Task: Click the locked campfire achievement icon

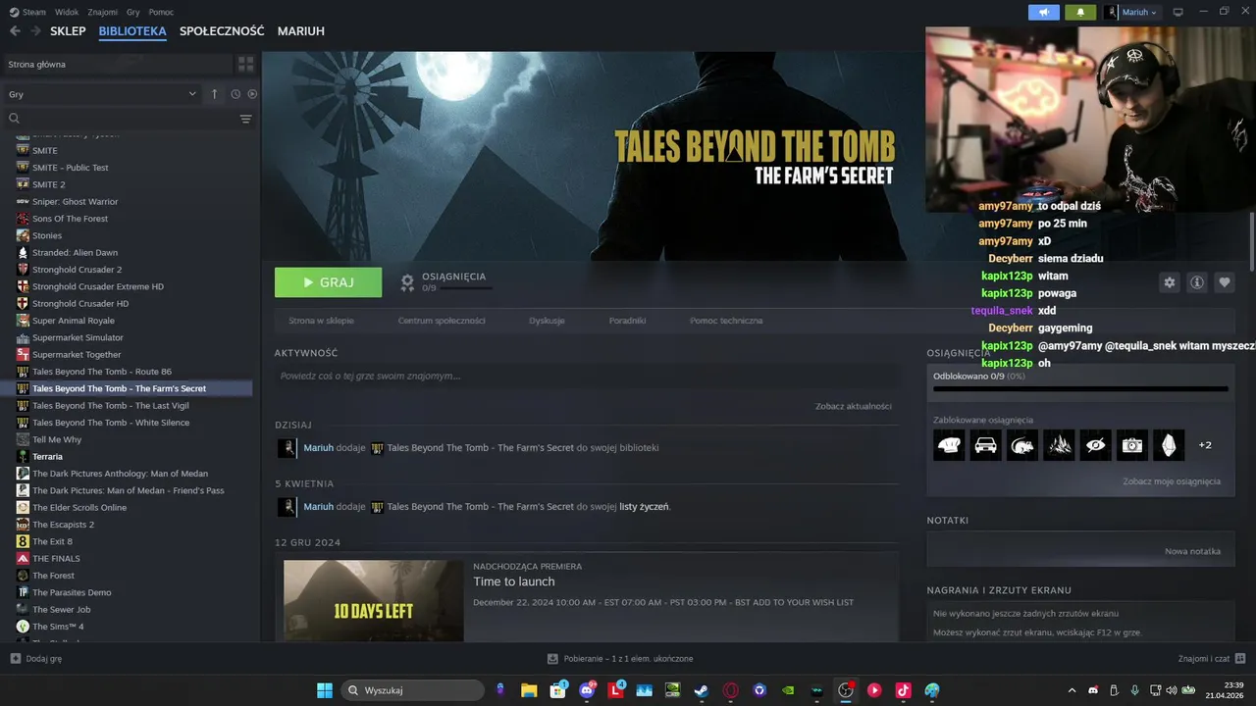Action: point(1059,445)
